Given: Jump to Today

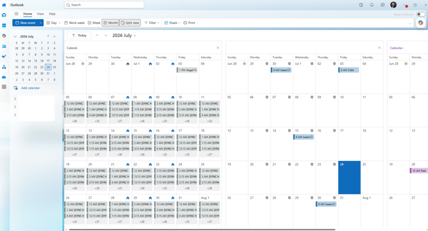Looking at the screenshot, I should 79,36.
